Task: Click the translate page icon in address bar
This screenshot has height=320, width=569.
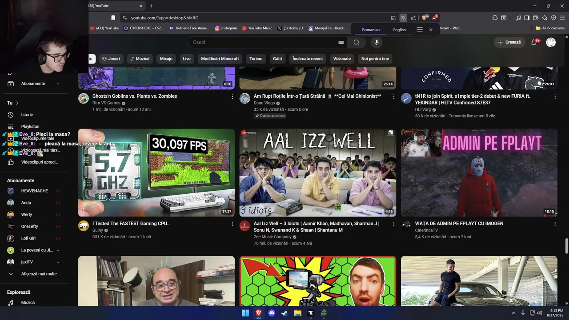Action: (x=403, y=18)
